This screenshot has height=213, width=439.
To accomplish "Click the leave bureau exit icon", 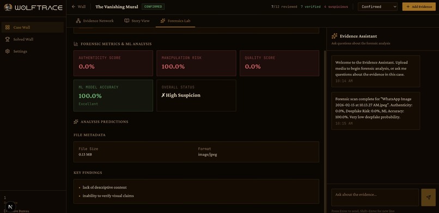I will (5, 211).
